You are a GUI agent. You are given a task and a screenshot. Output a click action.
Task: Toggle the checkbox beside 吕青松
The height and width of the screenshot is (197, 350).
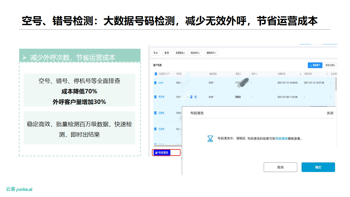click(156, 113)
